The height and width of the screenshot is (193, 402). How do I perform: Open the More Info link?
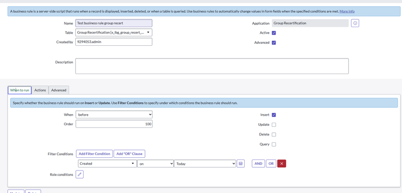tap(347, 11)
